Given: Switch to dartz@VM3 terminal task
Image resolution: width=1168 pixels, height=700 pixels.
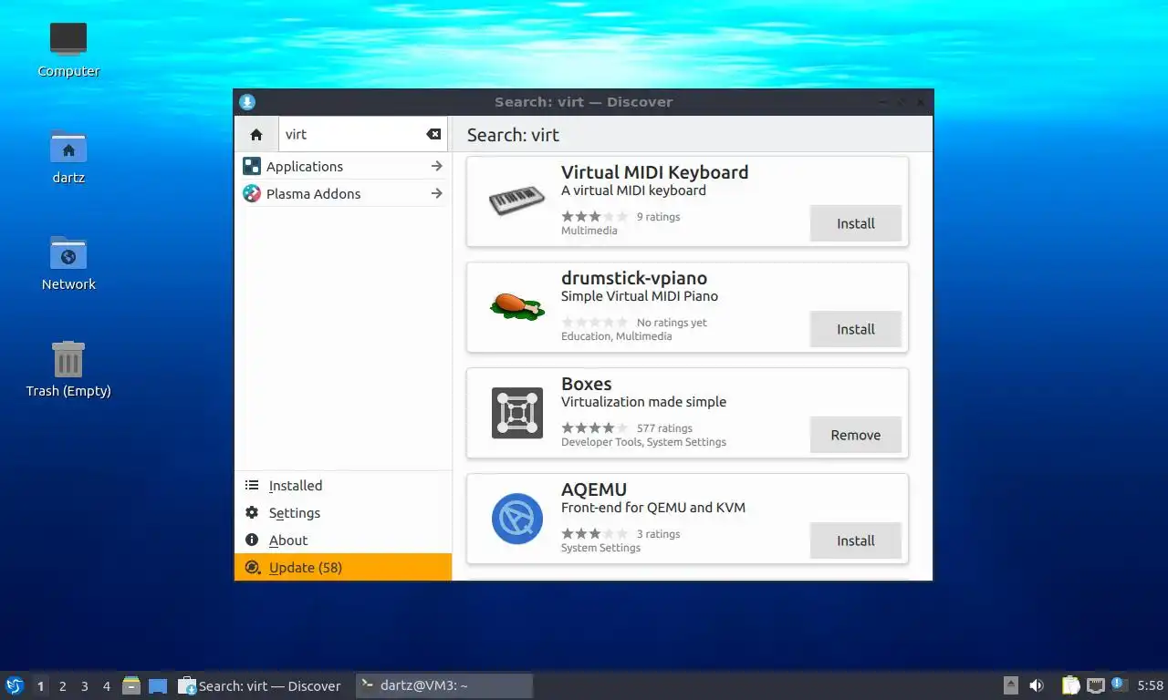Looking at the screenshot, I should coord(444,685).
